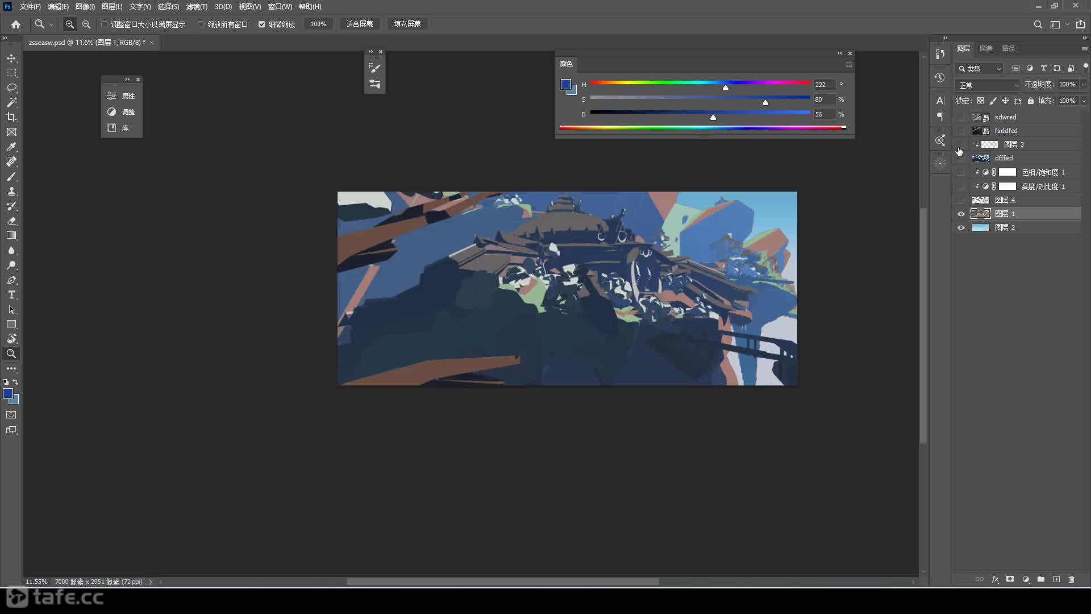This screenshot has width=1091, height=614.
Task: Select the Horizontal Type tool
Action: [11, 294]
